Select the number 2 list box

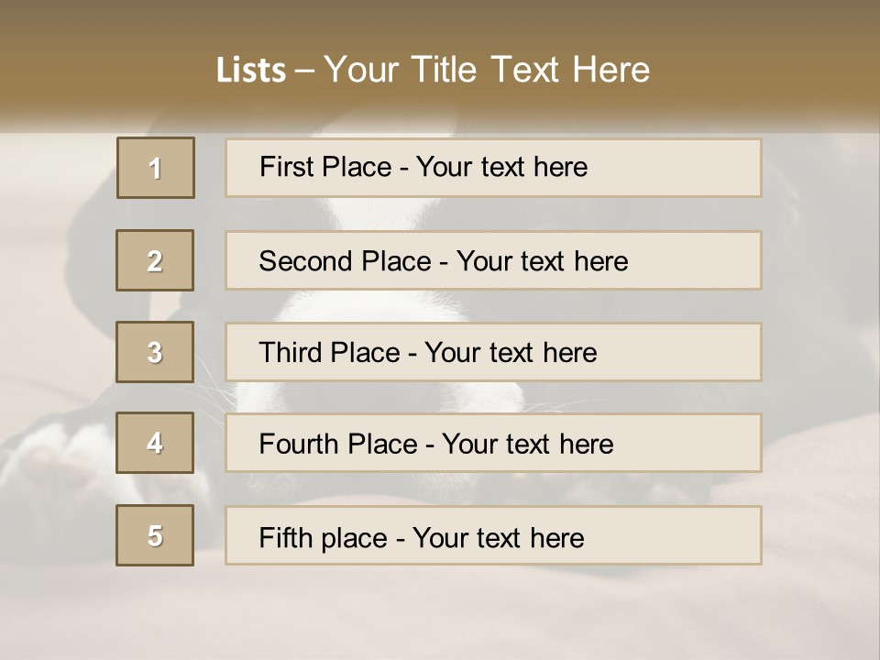pos(155,260)
